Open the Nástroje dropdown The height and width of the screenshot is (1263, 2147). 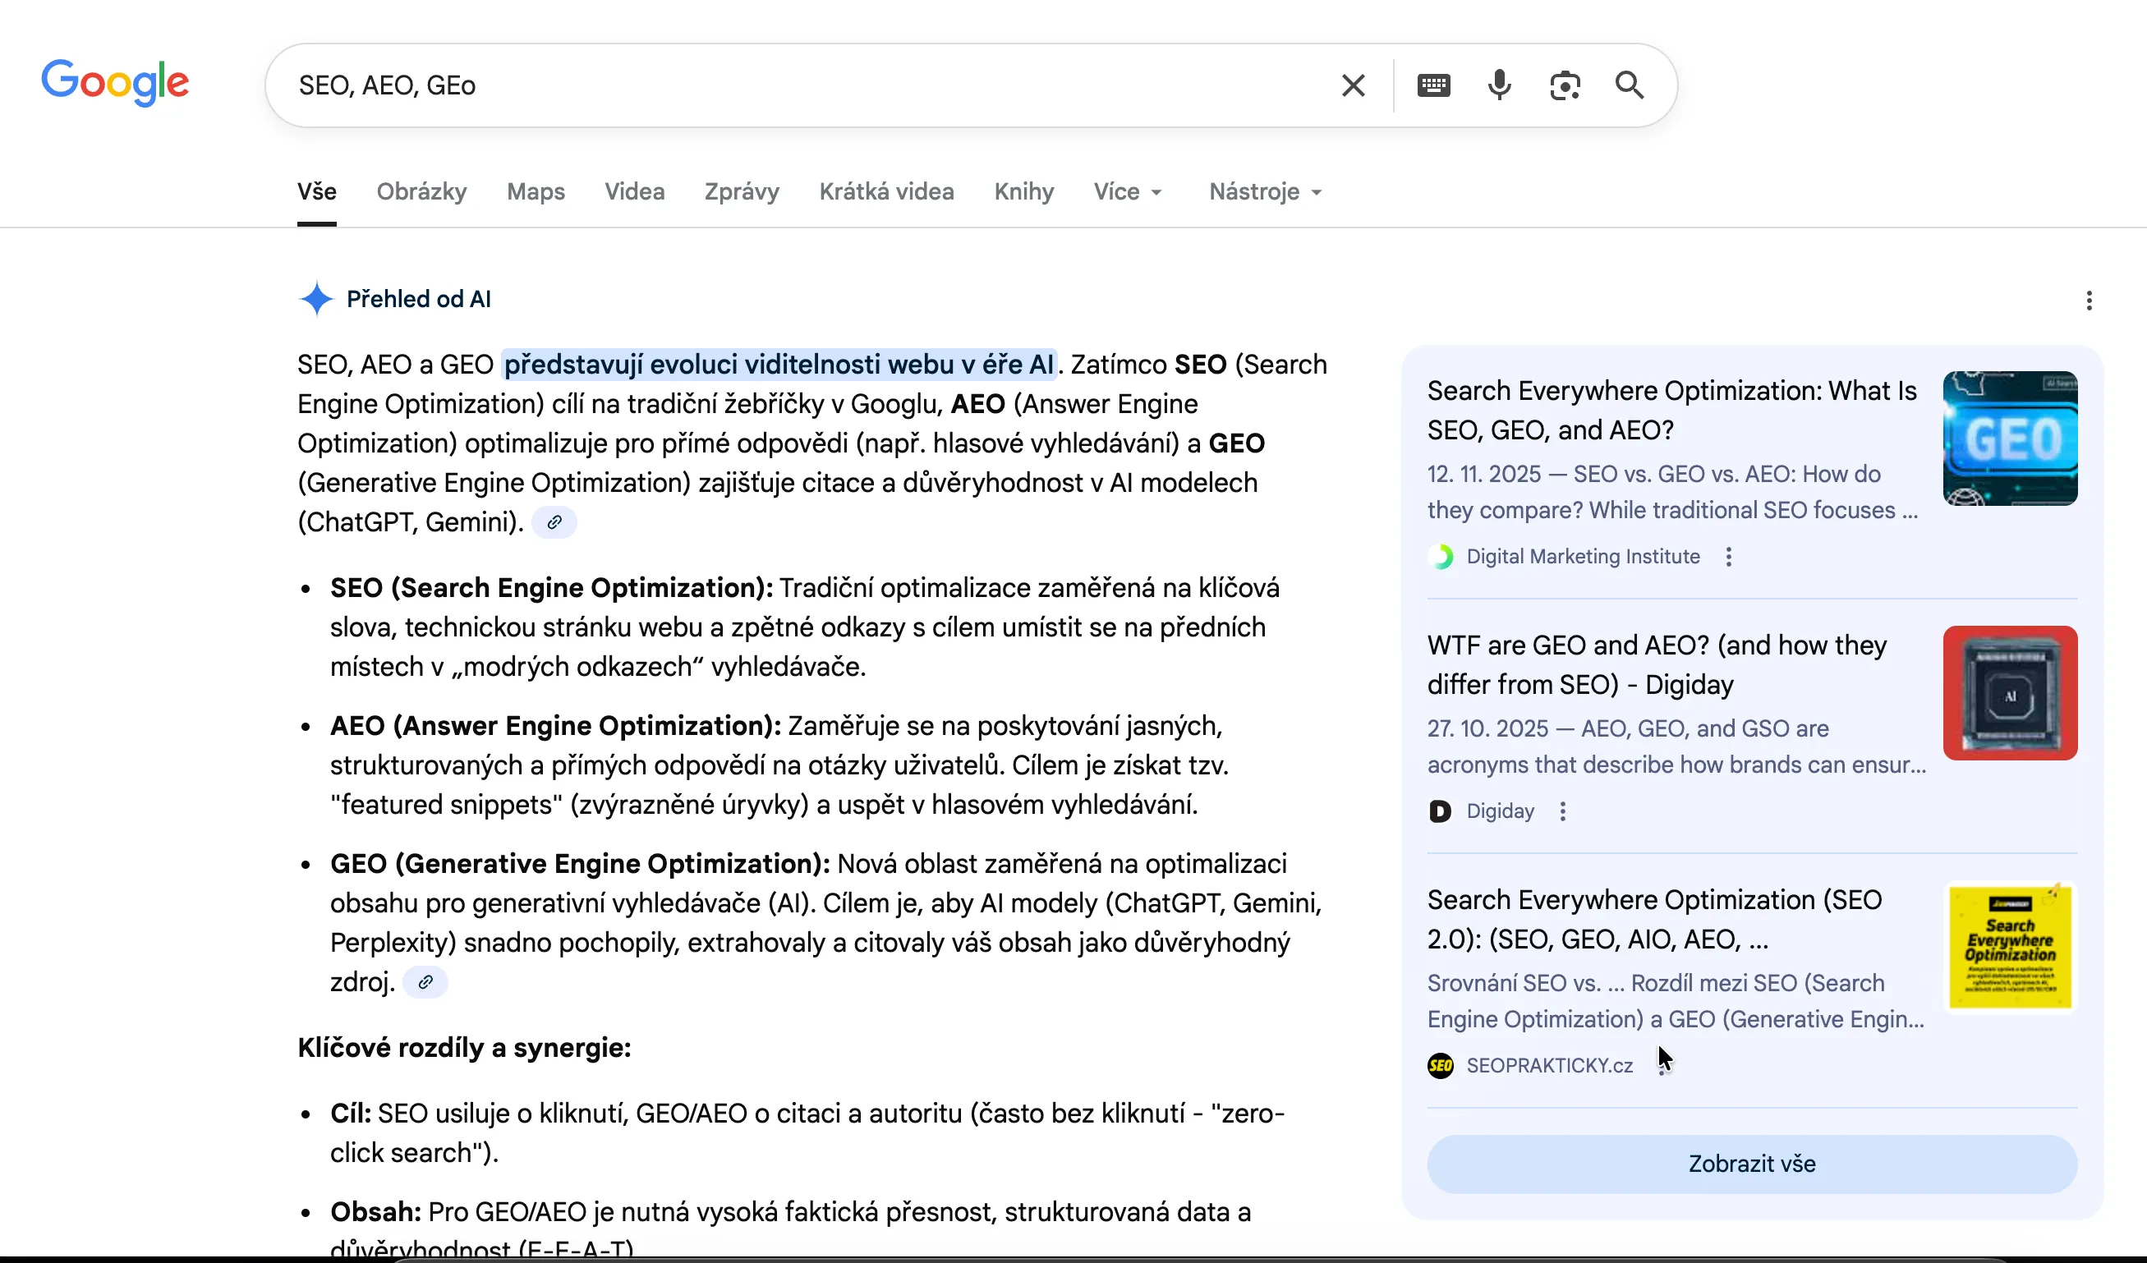pyautogui.click(x=1263, y=191)
